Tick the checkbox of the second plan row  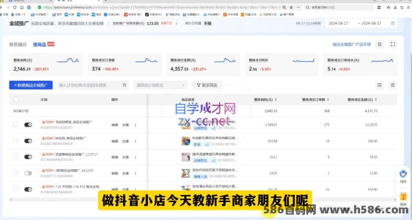[x=16, y=140]
